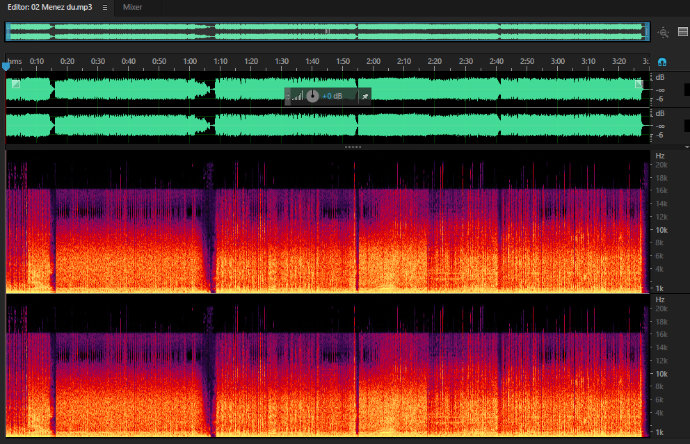The image size is (690, 444).
Task: Click the volume bars icon in the HUD
Action: coord(298,96)
